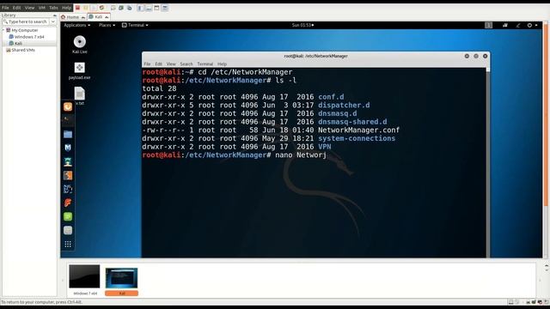Open VMware Tabs menu
The width and height of the screenshot is (550, 309).
(53, 8)
